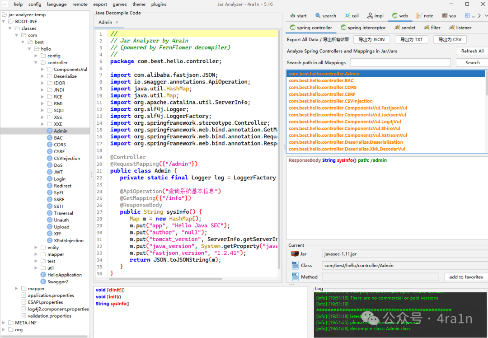Click the Method icon in Current panel

(x=295, y=277)
